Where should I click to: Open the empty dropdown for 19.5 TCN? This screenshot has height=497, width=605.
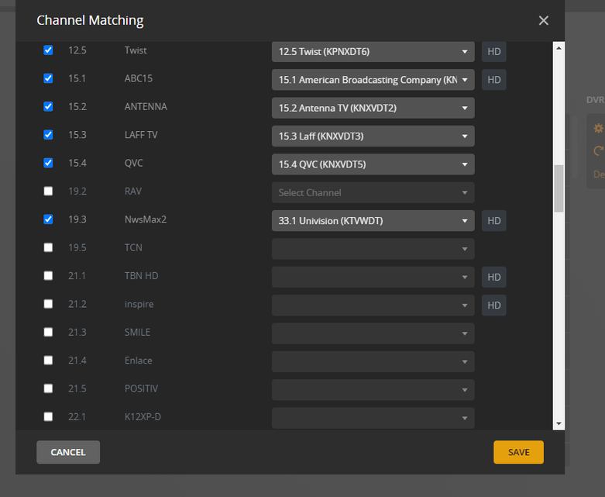click(373, 249)
